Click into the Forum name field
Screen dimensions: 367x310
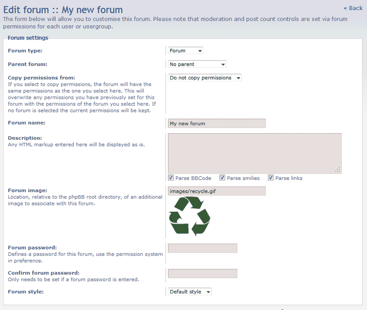click(217, 124)
